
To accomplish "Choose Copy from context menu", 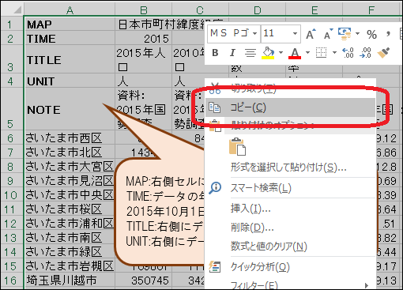I will click(290, 107).
